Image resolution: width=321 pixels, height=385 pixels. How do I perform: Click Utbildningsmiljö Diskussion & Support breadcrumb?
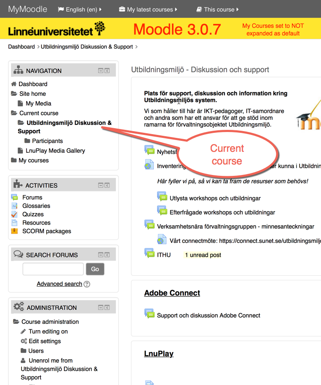[87, 47]
